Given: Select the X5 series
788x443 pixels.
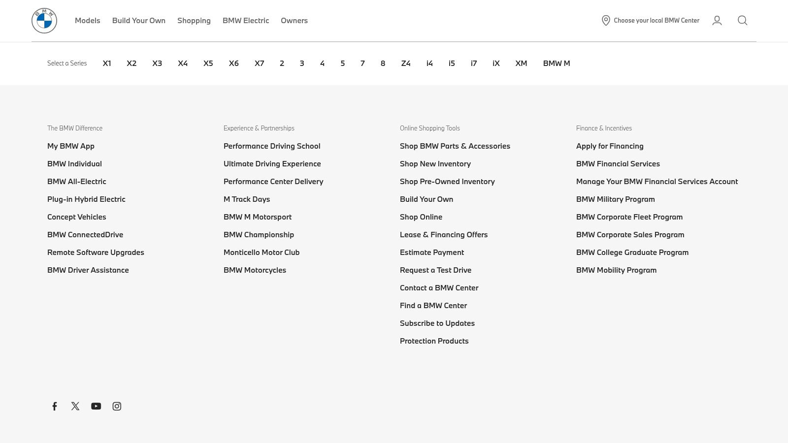Looking at the screenshot, I should coord(208,63).
